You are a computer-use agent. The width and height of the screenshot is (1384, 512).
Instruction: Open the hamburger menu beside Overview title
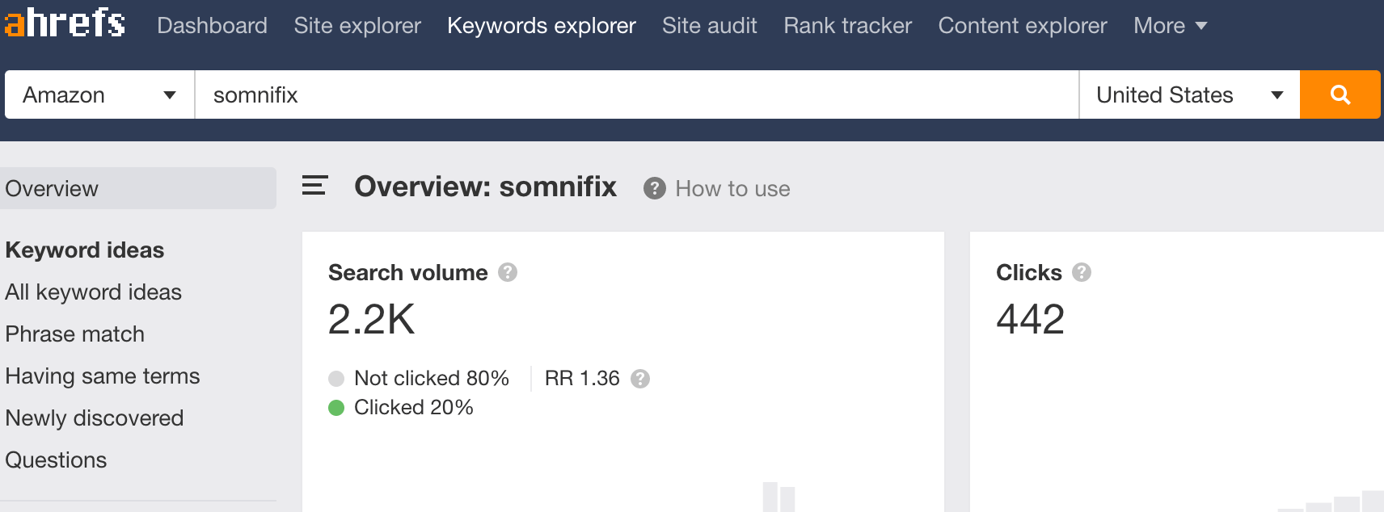point(314,186)
